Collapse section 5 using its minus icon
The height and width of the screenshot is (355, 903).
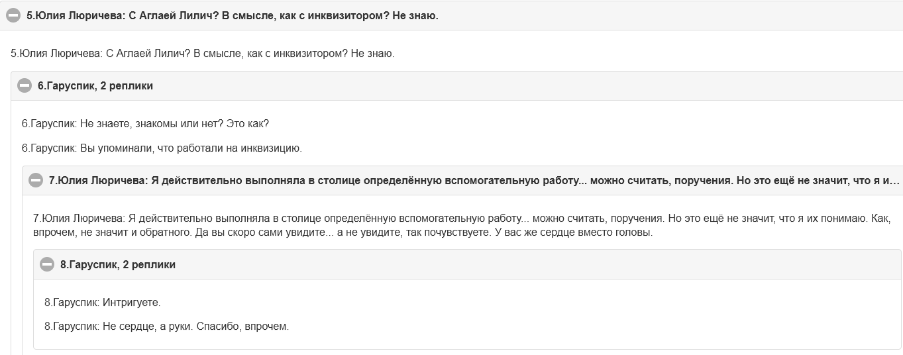(13, 15)
